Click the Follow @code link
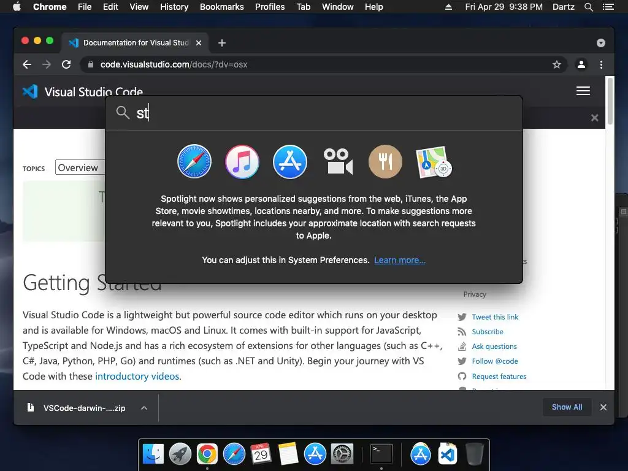Image resolution: width=628 pixels, height=471 pixels. point(495,361)
